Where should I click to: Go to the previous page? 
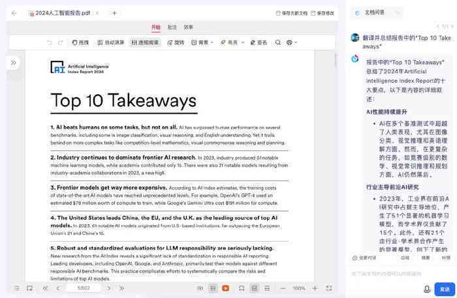(x=58, y=288)
